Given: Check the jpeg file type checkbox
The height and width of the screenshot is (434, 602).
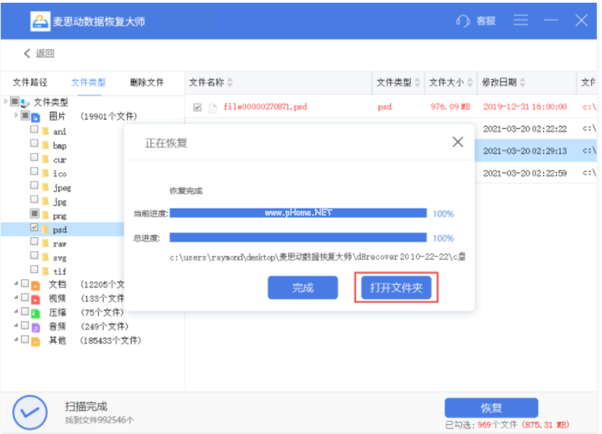Looking at the screenshot, I should point(34,186).
